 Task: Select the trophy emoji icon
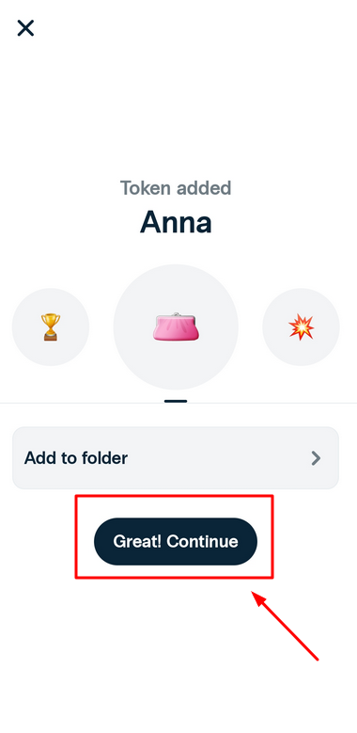click(51, 327)
